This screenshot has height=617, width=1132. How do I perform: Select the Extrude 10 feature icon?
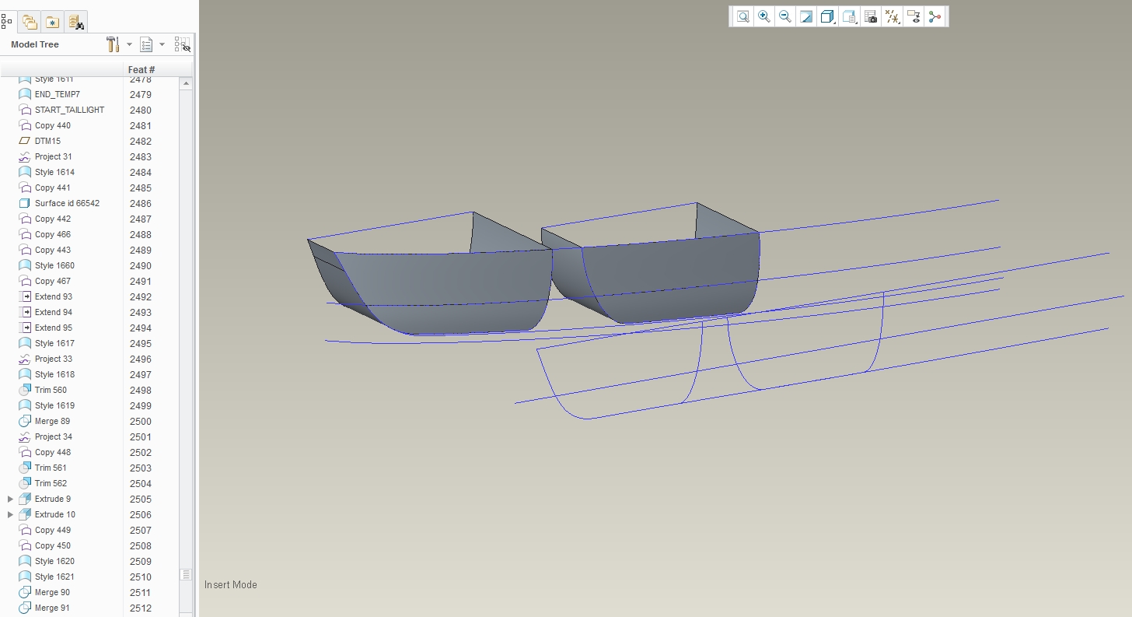tap(25, 514)
